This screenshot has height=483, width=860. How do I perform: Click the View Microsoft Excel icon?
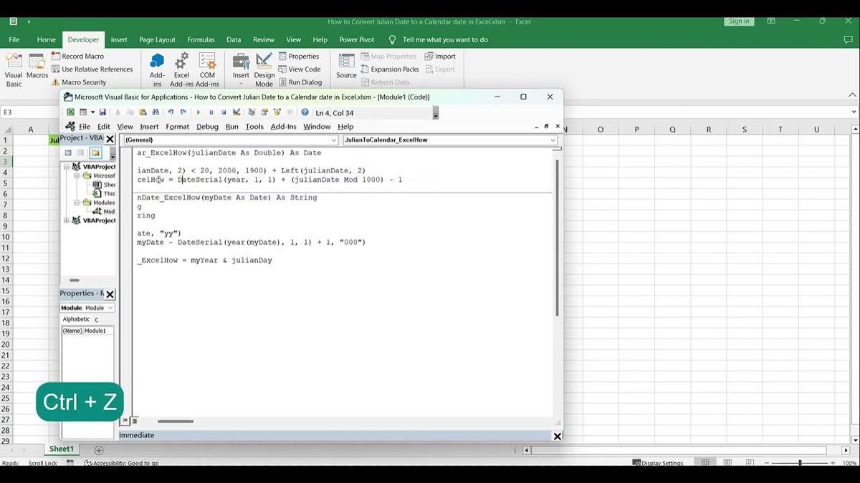click(70, 112)
